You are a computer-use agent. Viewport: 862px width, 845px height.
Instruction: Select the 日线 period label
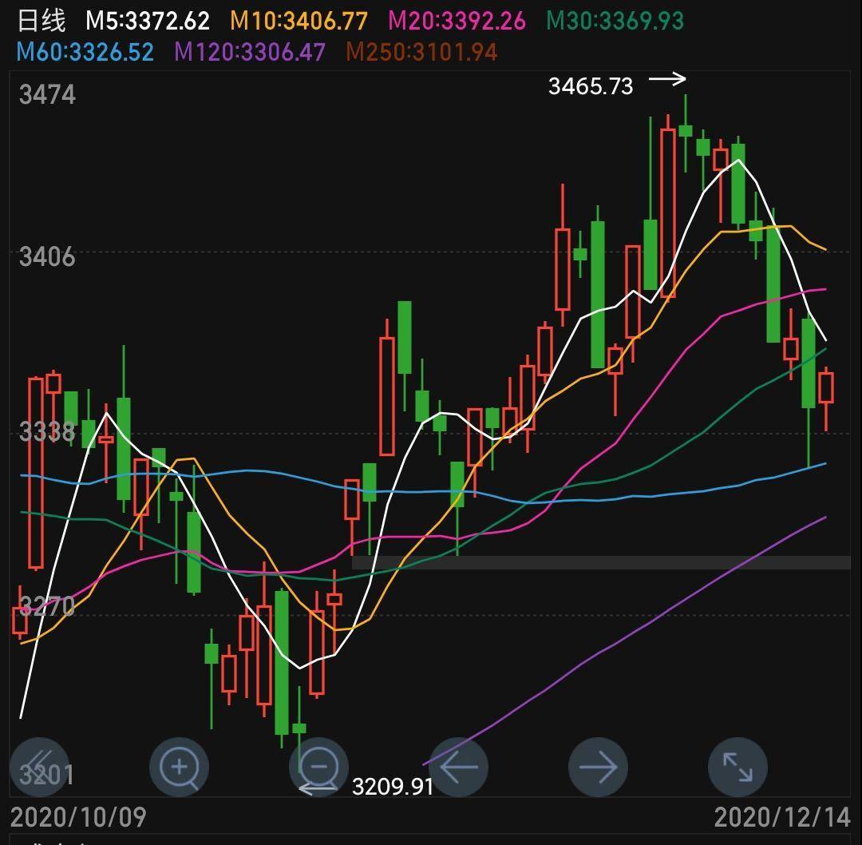point(42,21)
